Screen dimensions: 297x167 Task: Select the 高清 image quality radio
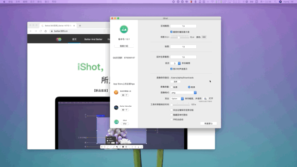[x=189, y=87]
